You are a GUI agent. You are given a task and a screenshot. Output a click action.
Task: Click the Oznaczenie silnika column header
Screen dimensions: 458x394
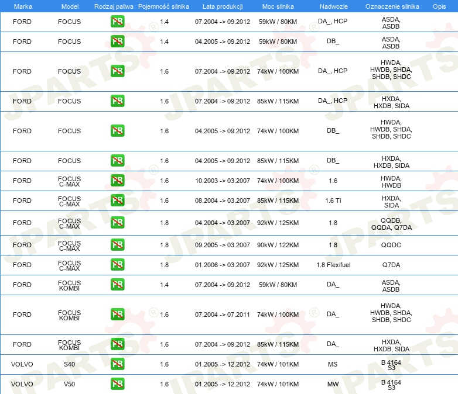[x=392, y=6]
